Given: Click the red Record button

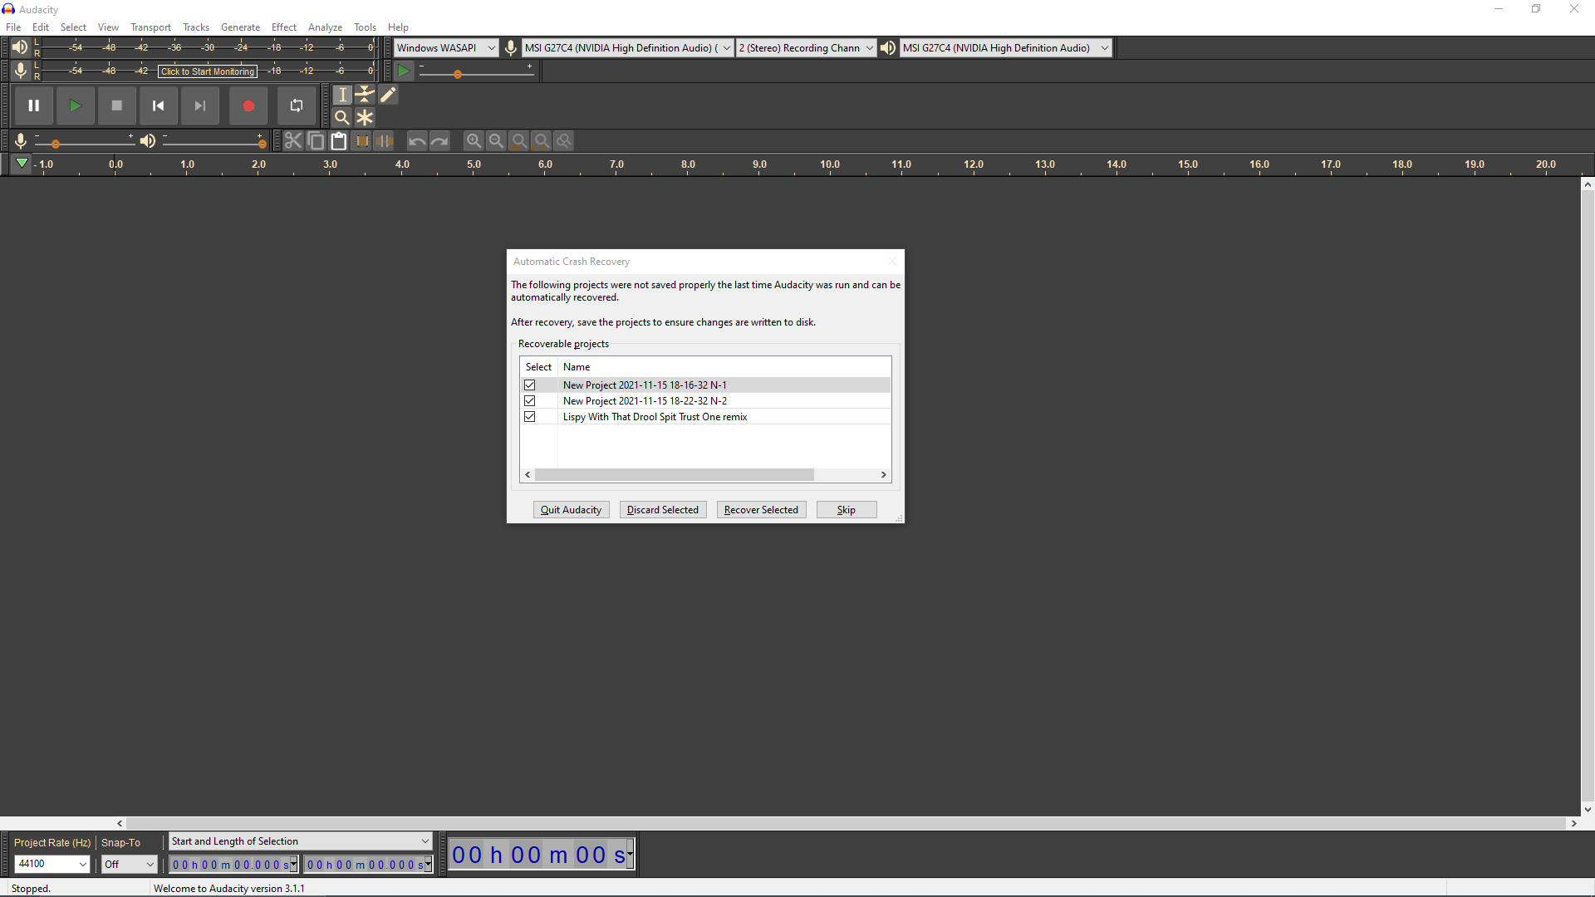Looking at the screenshot, I should click(x=248, y=105).
